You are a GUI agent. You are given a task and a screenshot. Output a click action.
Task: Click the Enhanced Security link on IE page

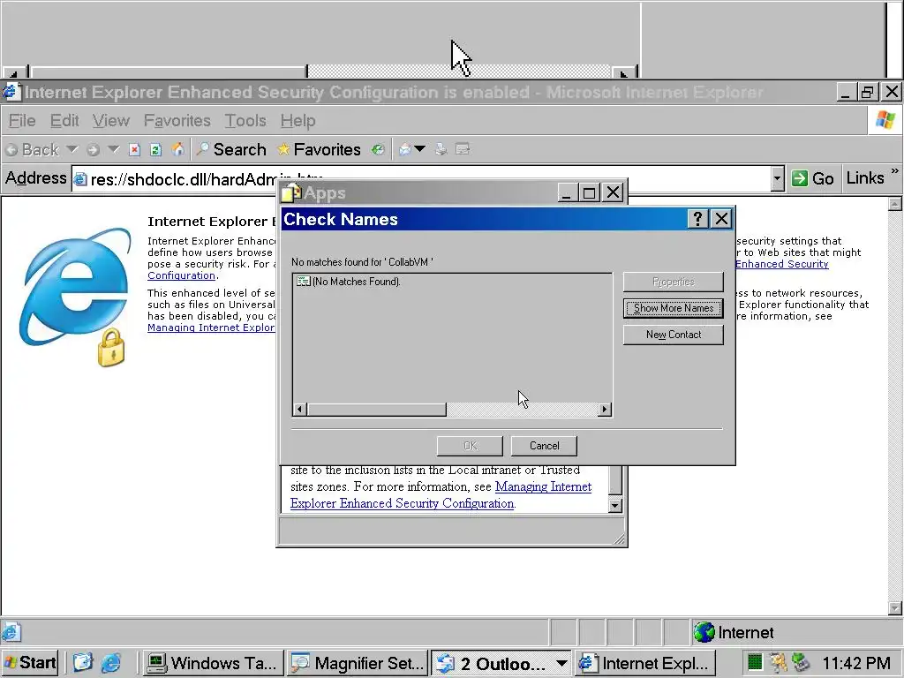click(x=782, y=264)
